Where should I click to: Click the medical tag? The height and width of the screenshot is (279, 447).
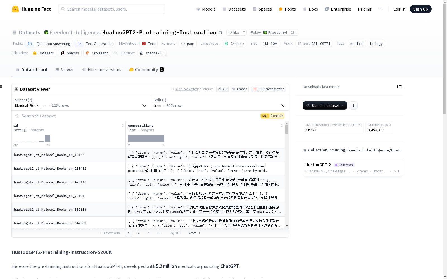point(357,44)
